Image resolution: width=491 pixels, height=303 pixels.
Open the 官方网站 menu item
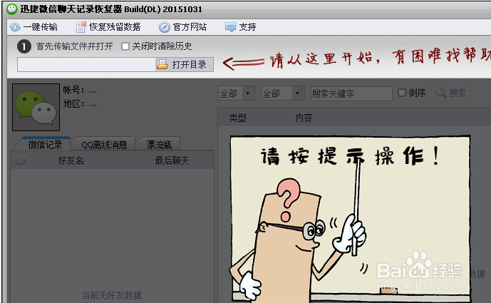click(183, 27)
